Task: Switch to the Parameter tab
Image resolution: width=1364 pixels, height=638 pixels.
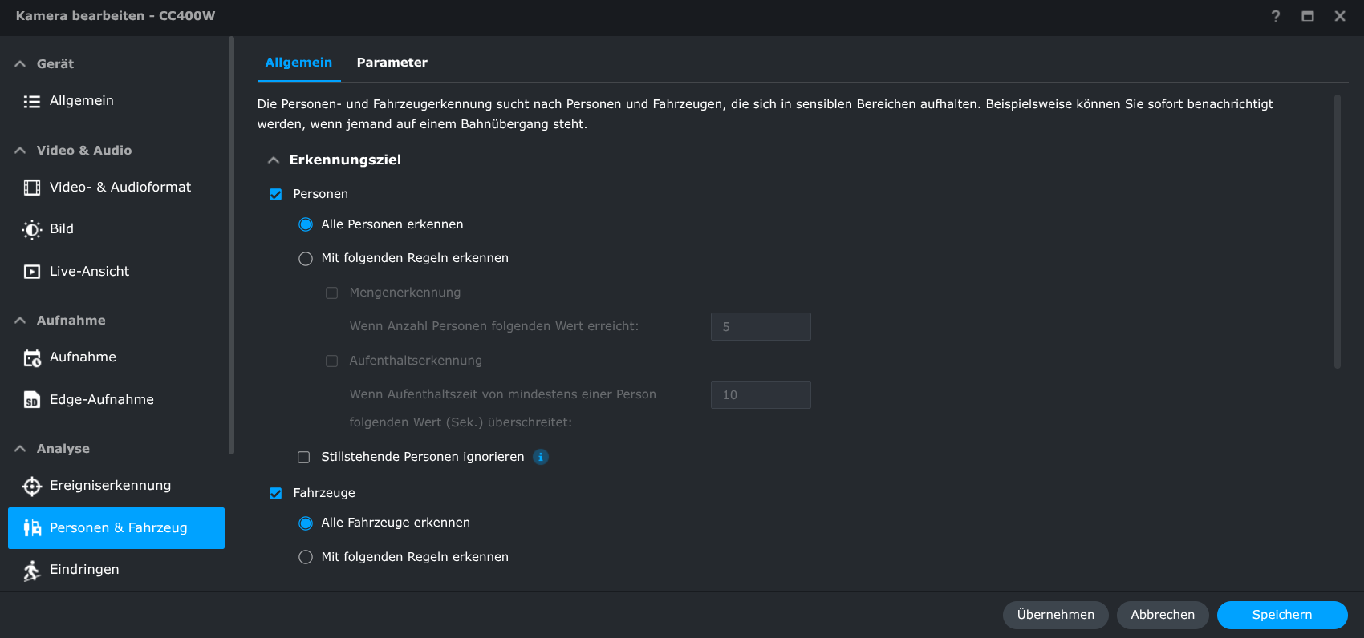Action: (x=392, y=63)
